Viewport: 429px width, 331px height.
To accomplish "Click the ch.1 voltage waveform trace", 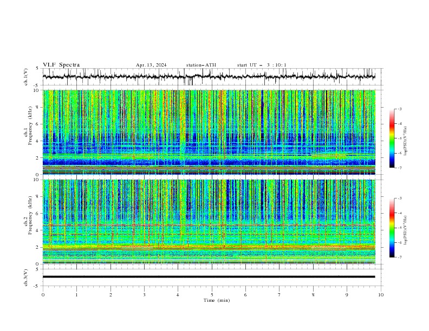I will tap(209, 76).
